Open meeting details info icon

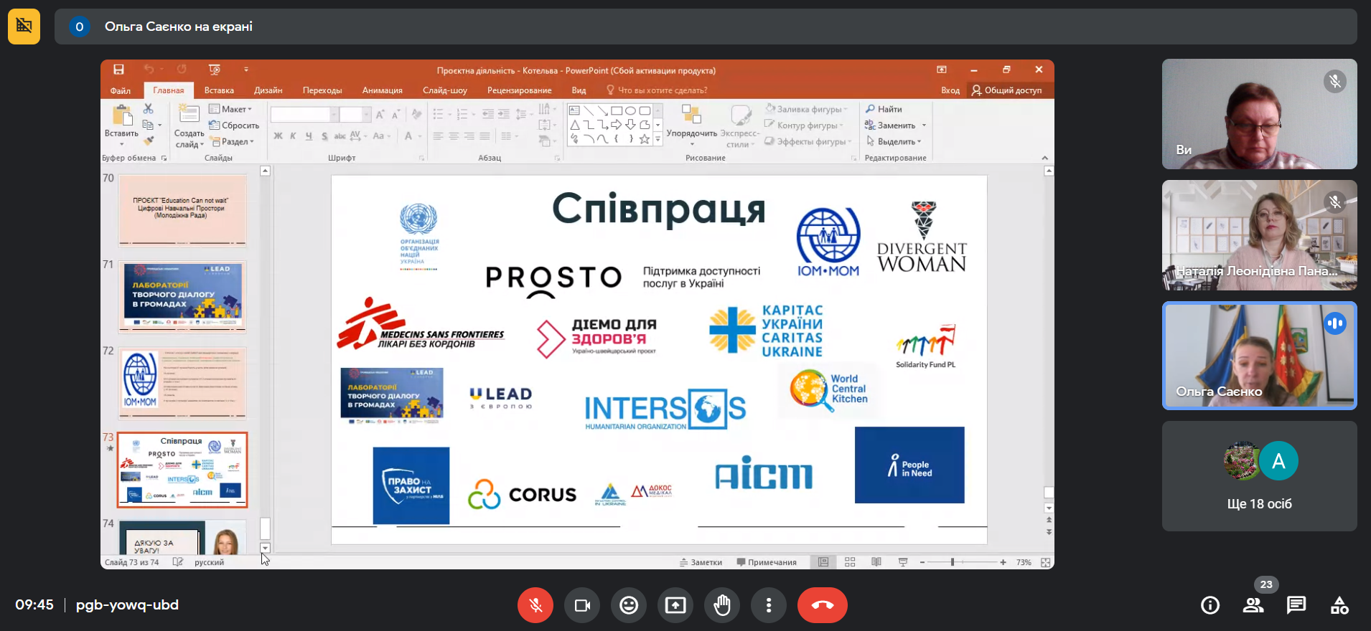point(1210,605)
